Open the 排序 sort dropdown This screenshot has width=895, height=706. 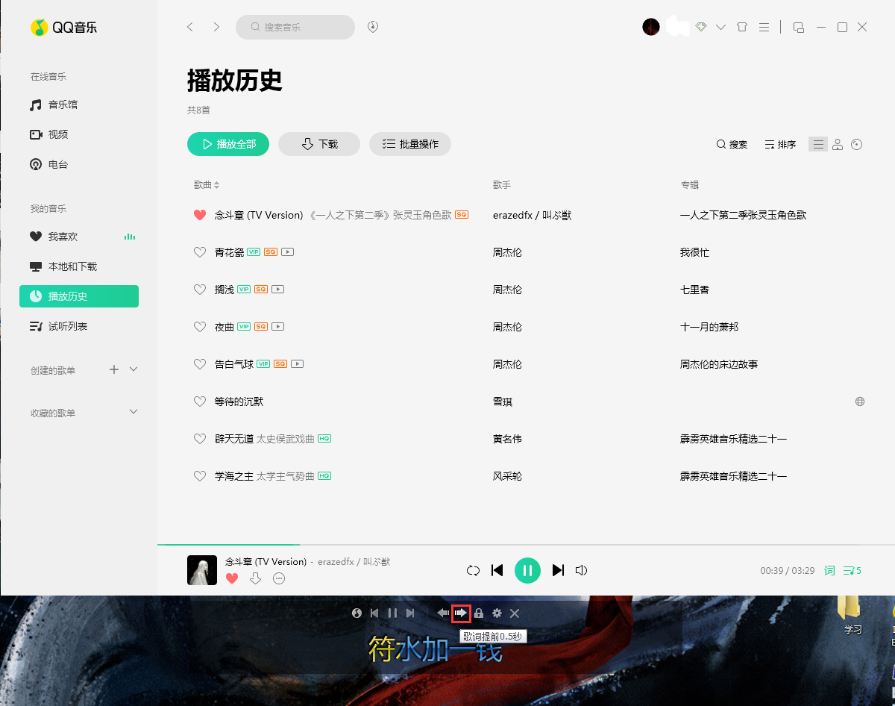coord(779,144)
